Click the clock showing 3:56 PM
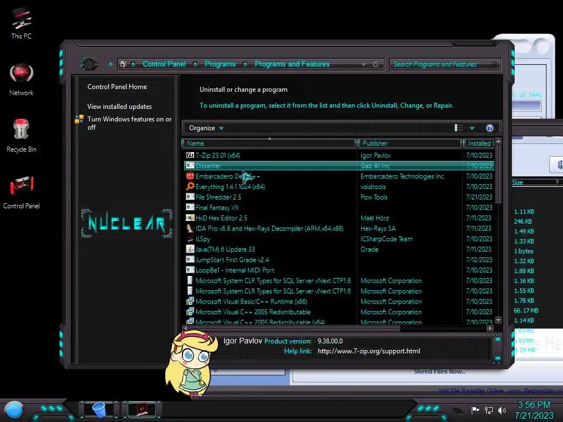The height and width of the screenshot is (422, 563). pos(533,405)
